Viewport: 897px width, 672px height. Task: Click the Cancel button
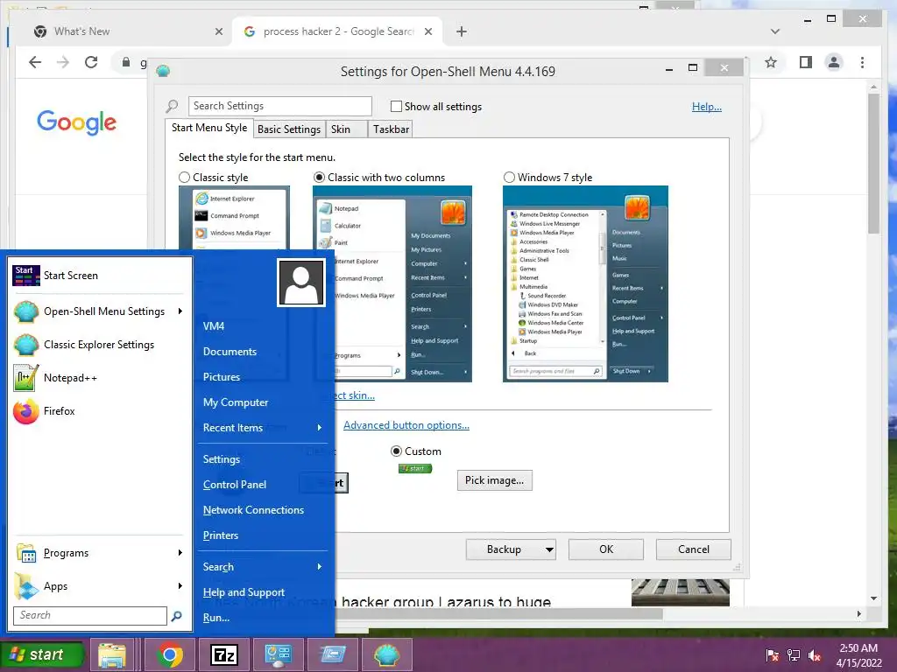coord(694,549)
